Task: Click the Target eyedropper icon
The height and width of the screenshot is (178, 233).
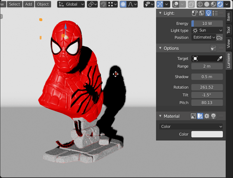Action: tap(220, 59)
